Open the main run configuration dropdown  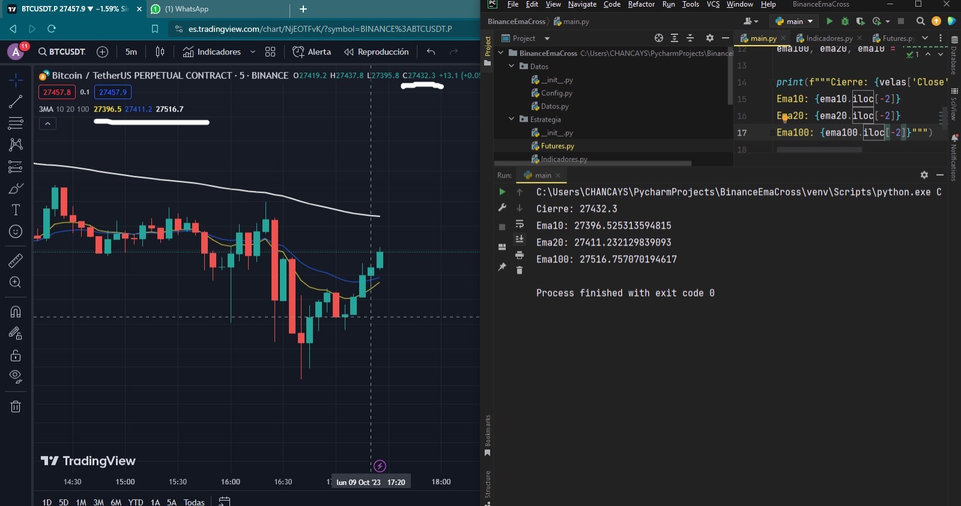(794, 21)
